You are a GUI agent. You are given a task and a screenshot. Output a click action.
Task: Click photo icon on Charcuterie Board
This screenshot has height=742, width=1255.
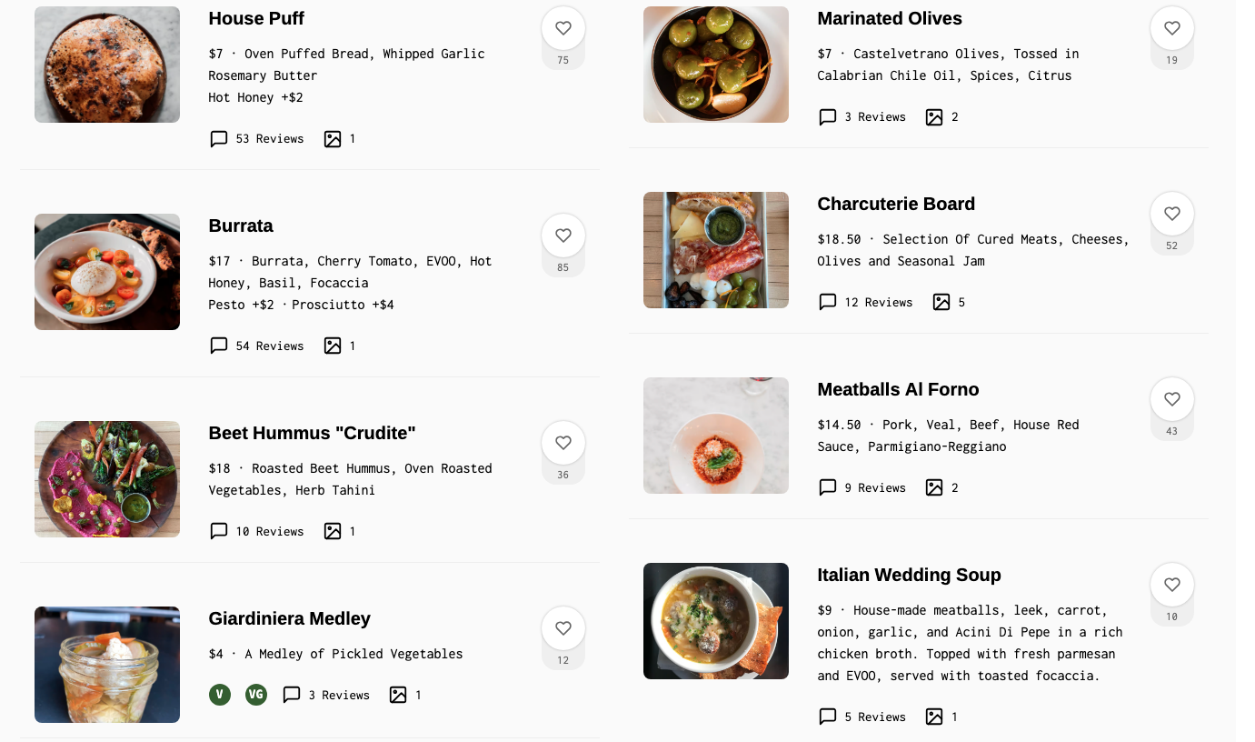[x=941, y=303]
